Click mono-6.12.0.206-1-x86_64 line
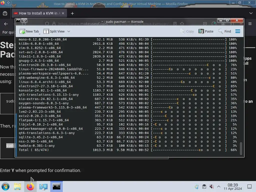 (x=128, y=39)
